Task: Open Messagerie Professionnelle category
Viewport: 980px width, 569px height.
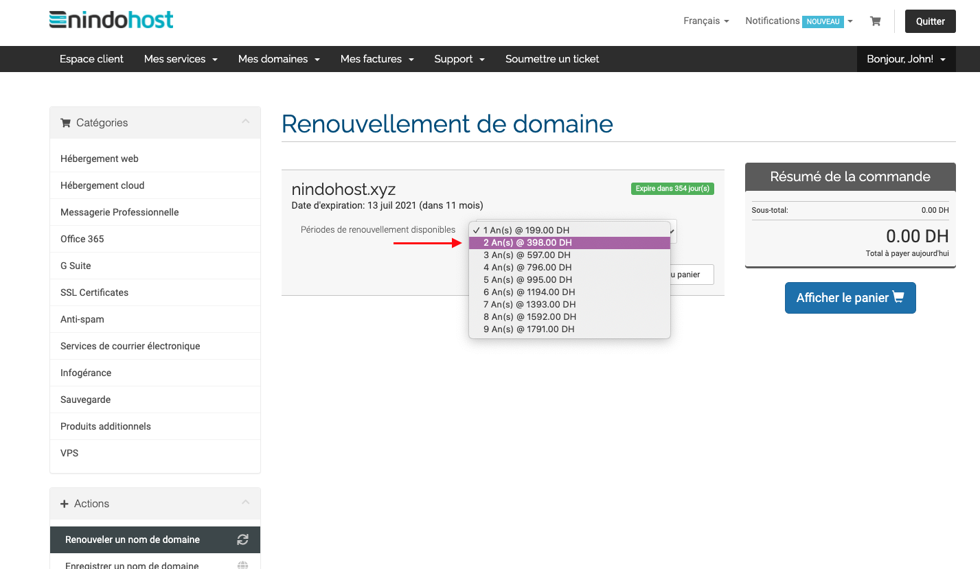Action: click(x=155, y=212)
